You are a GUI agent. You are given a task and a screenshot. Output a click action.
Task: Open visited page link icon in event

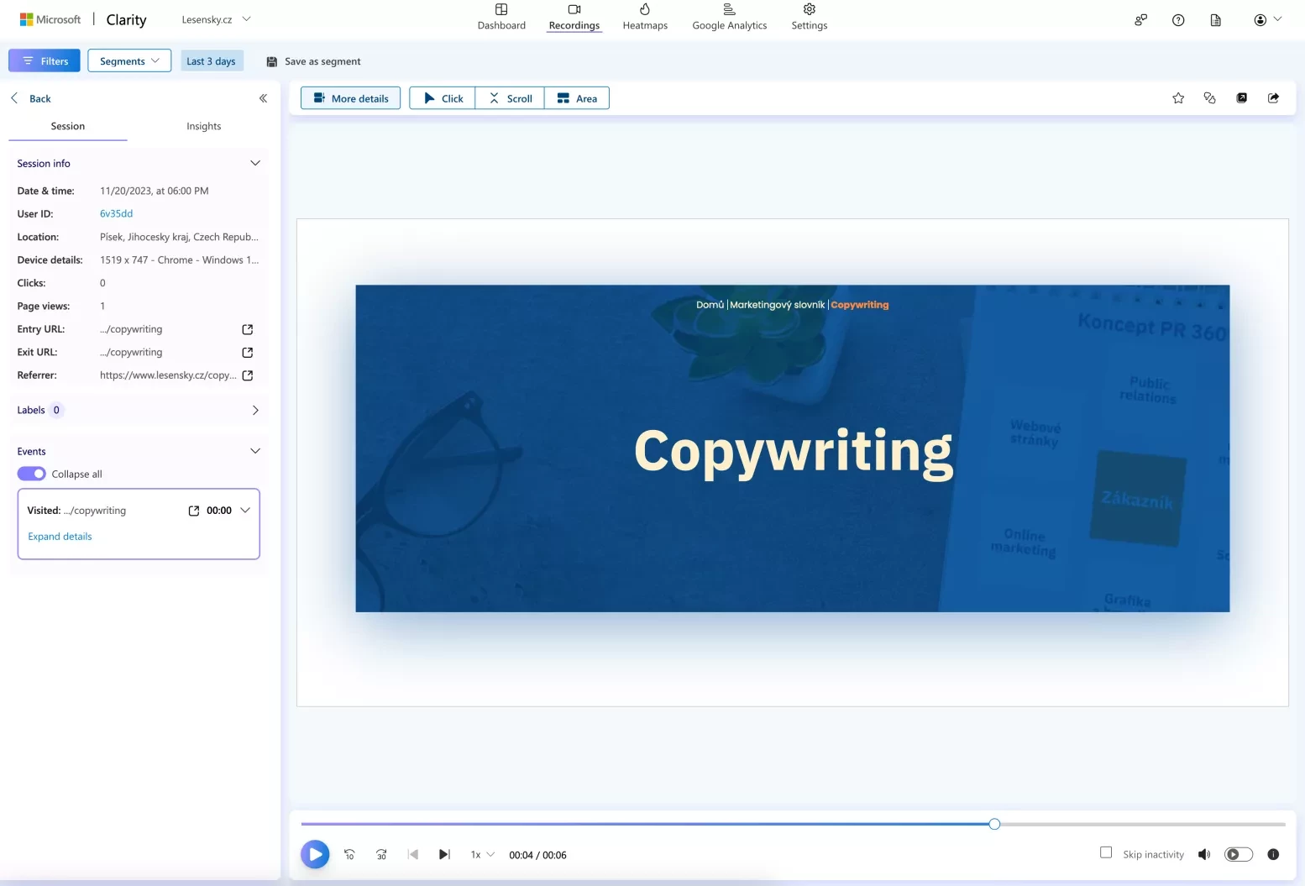point(194,511)
